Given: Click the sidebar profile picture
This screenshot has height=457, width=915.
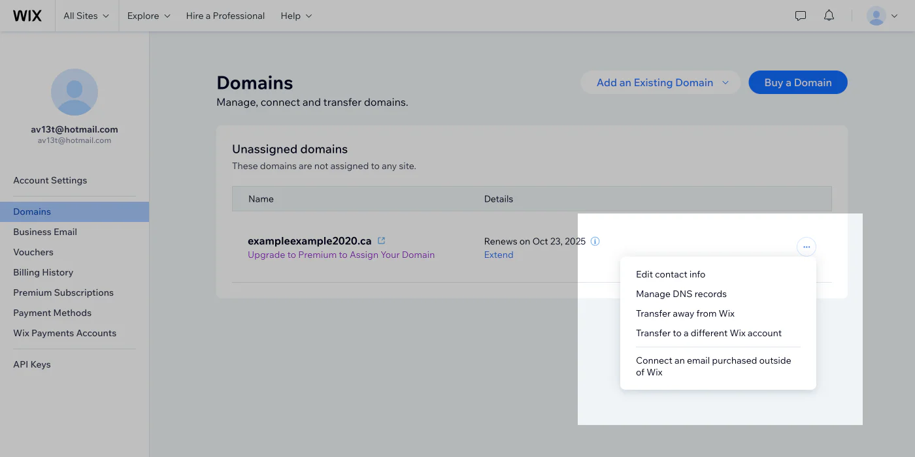Looking at the screenshot, I should (75, 91).
